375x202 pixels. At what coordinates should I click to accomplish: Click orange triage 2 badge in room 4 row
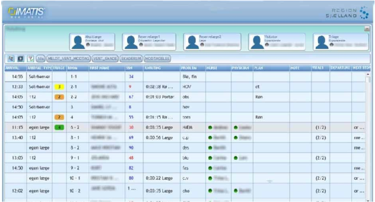[x=59, y=117]
